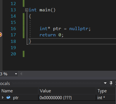The width and height of the screenshot is (116, 104).
Task: Click the opening brace on line 14
Action: pyautogui.click(x=30, y=16)
